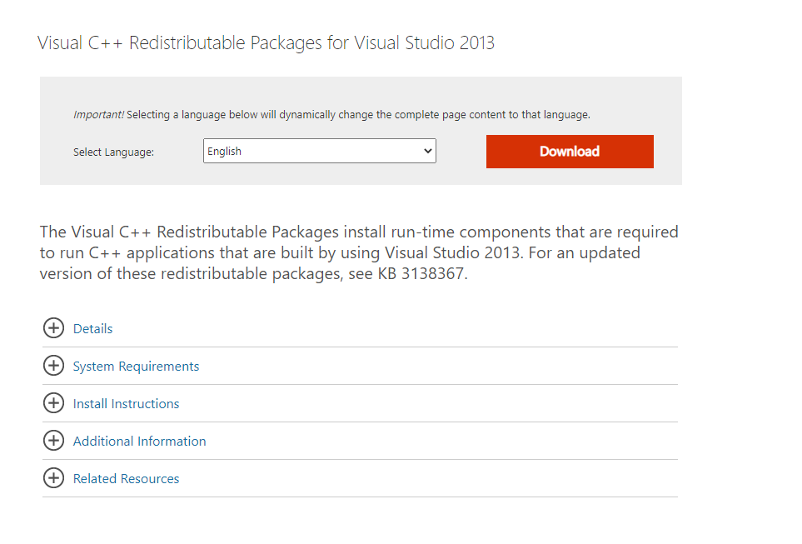The width and height of the screenshot is (802, 544).
Task: Open the Additional Information link
Action: coord(139,442)
